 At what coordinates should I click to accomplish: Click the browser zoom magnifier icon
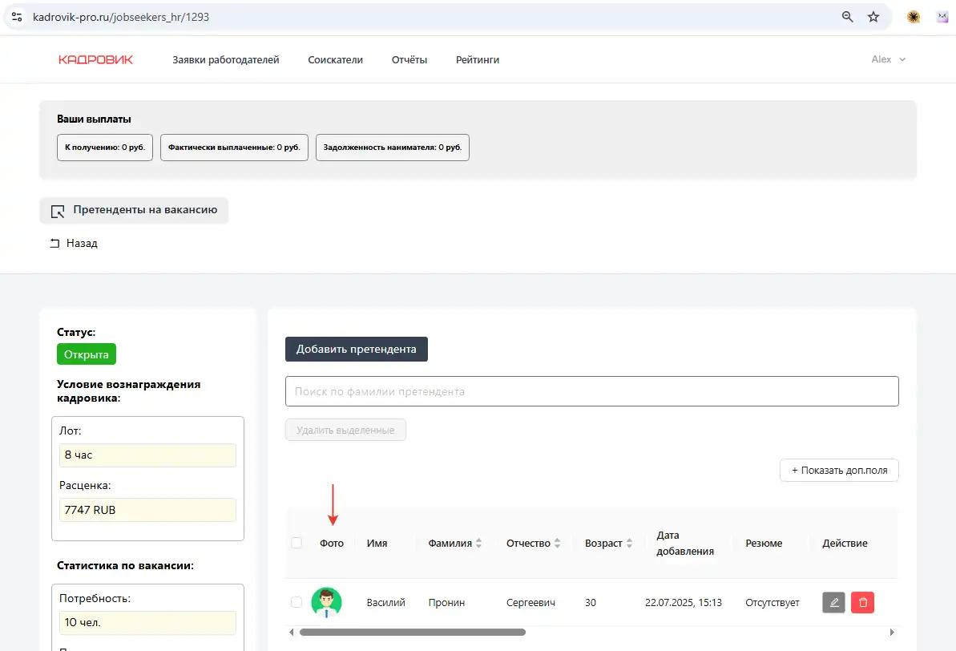[x=847, y=17]
